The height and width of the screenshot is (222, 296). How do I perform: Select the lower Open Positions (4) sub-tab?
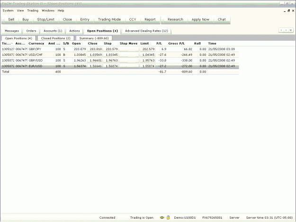[18, 38]
